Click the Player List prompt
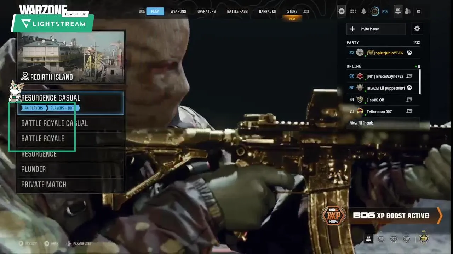The height and width of the screenshot is (254, 453). [79, 244]
